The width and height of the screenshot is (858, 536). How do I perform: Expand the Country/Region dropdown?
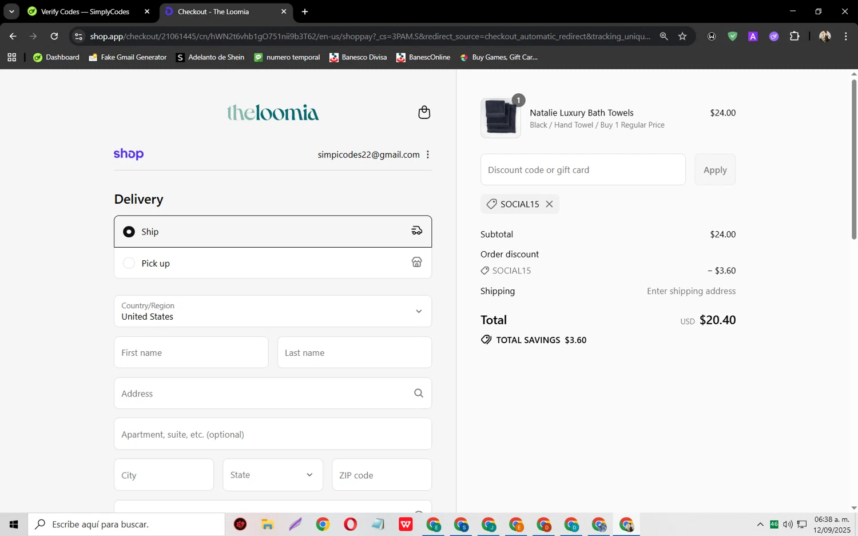point(273,311)
